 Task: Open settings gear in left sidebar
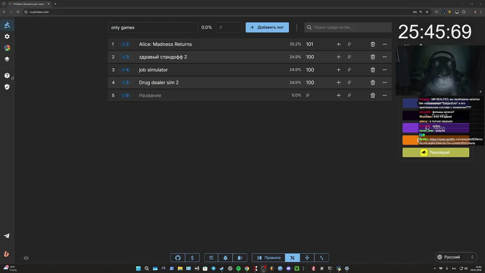tap(7, 36)
